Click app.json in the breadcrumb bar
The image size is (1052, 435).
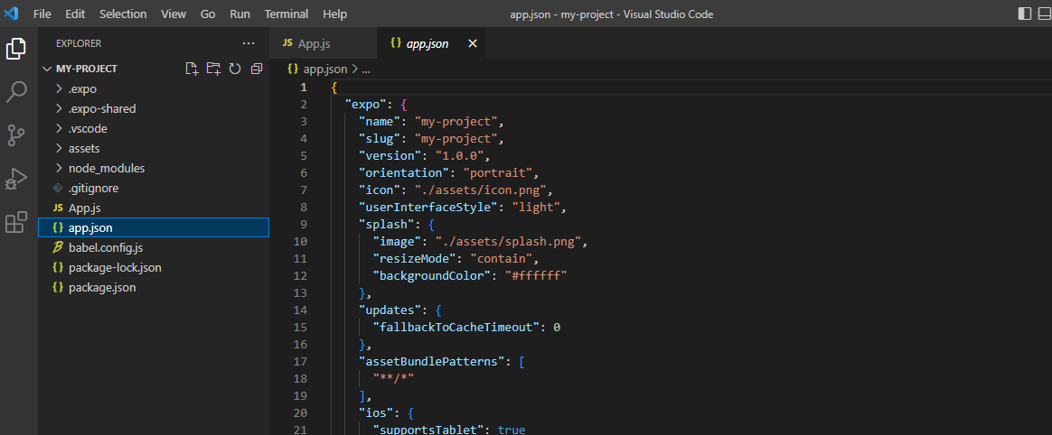coord(325,69)
